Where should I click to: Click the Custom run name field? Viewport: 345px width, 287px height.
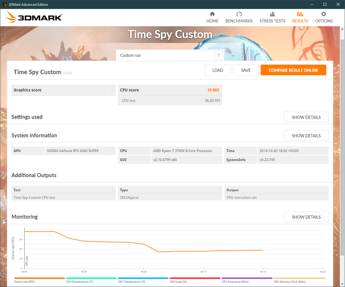pos(166,55)
